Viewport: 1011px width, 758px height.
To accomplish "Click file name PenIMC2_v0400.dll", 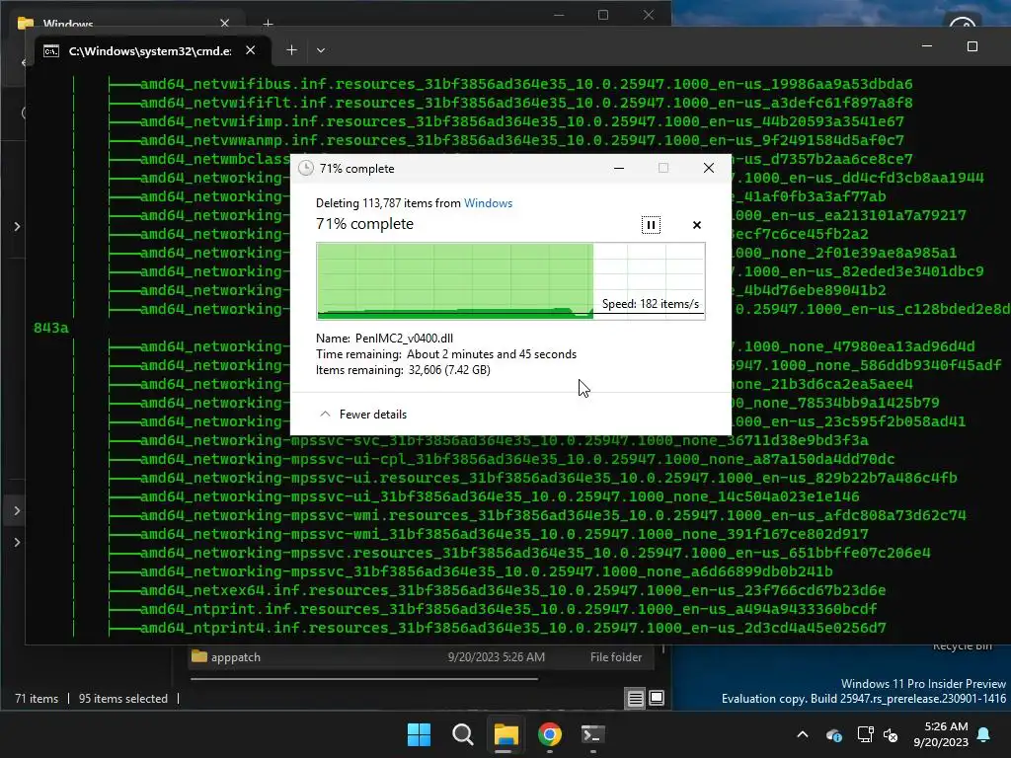I will point(404,338).
